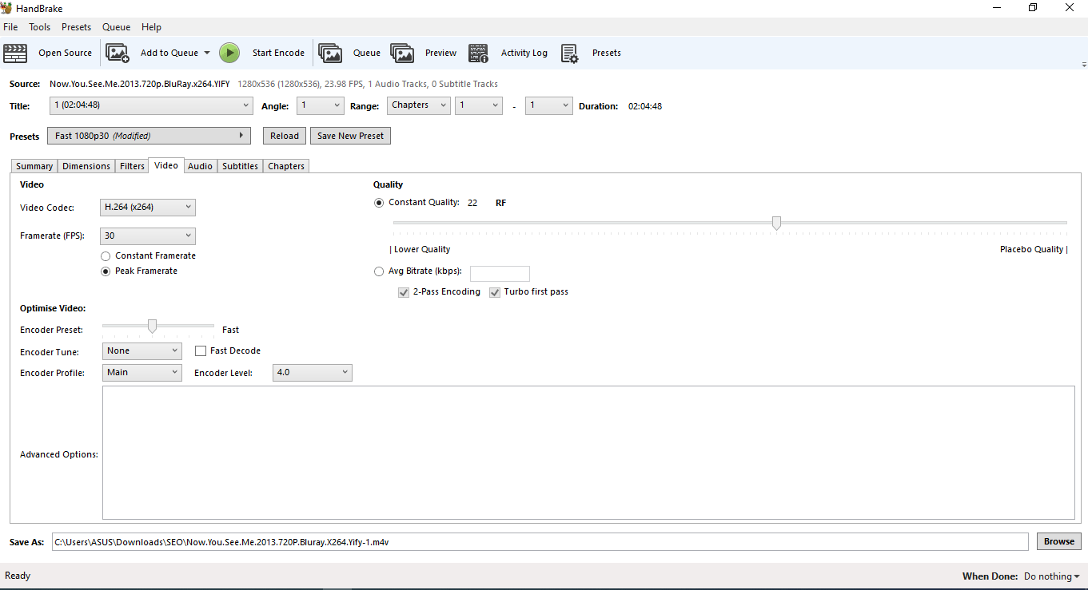Click the Reload button
The height and width of the screenshot is (590, 1088).
(x=284, y=135)
